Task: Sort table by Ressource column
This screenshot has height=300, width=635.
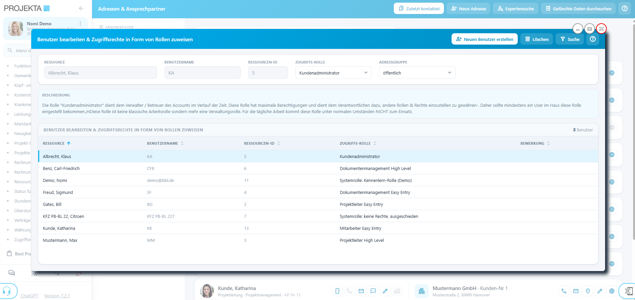Action: [x=56, y=143]
